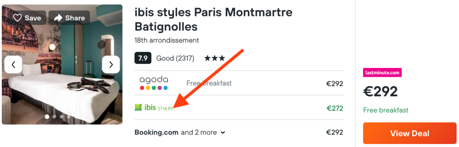Show previous hotel photo with left arrow

13,64
